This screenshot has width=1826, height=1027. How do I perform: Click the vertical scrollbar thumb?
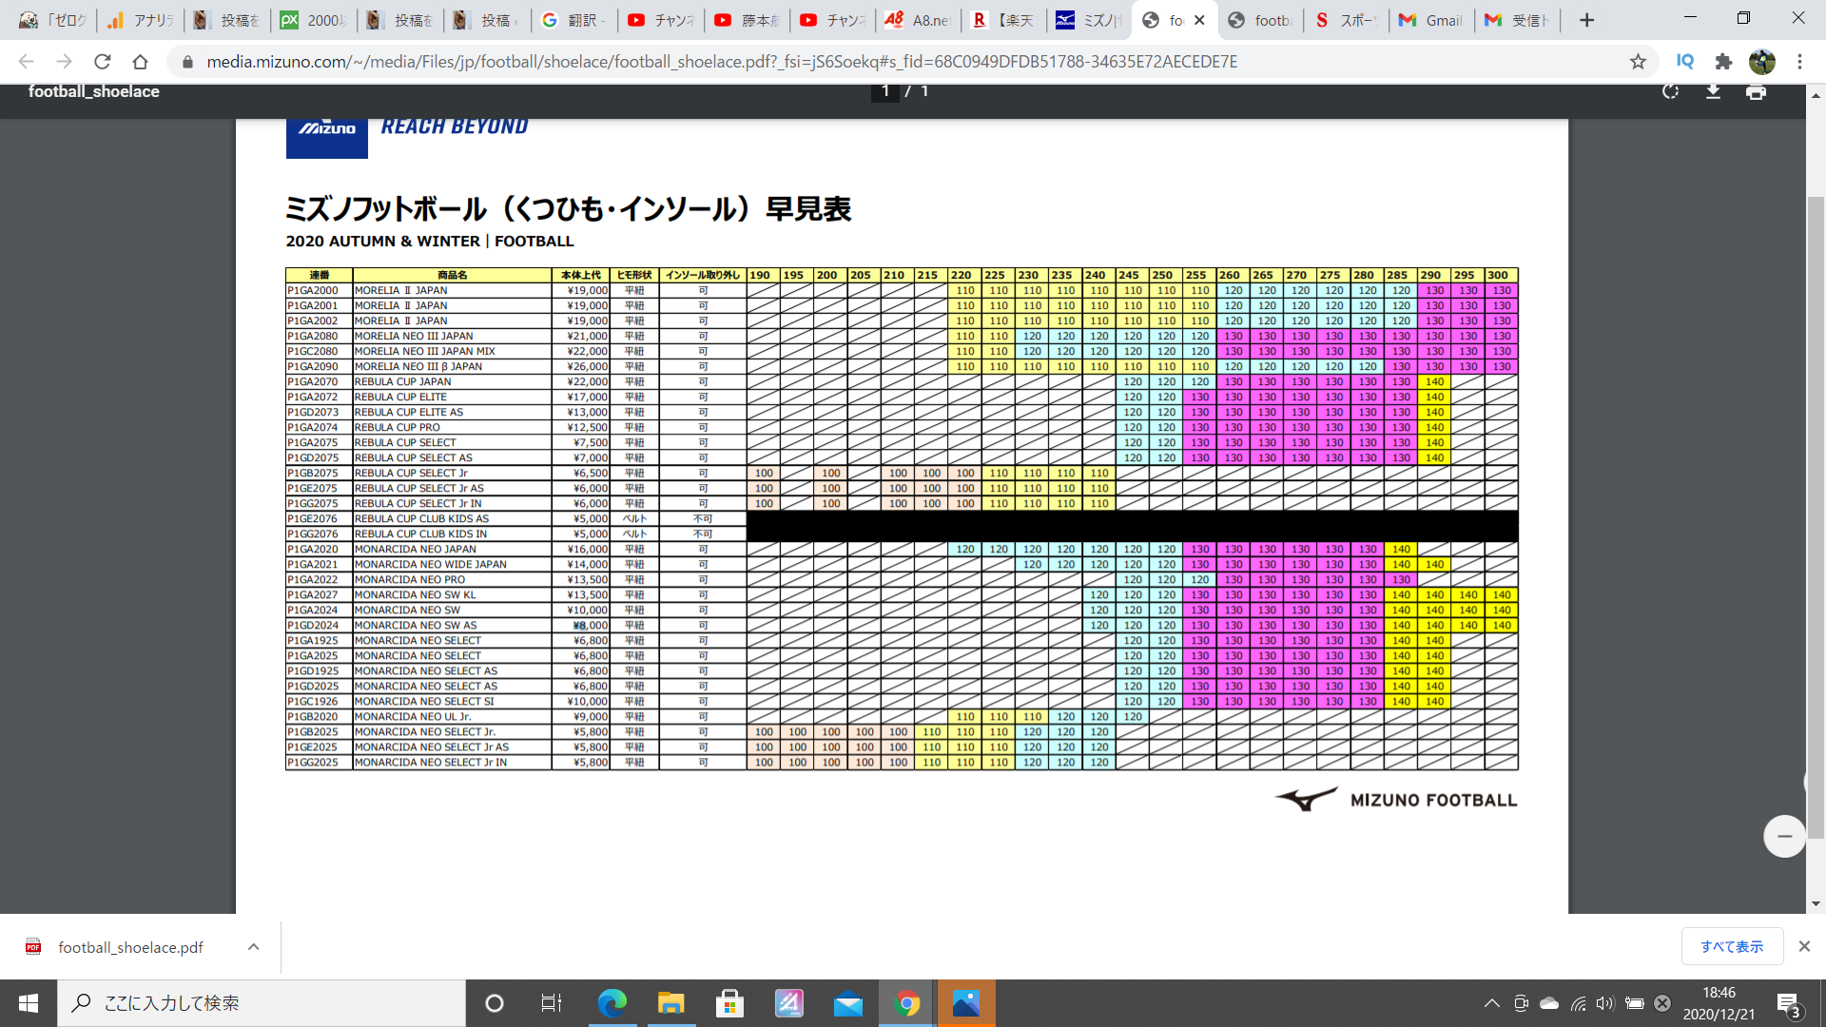click(x=1816, y=518)
